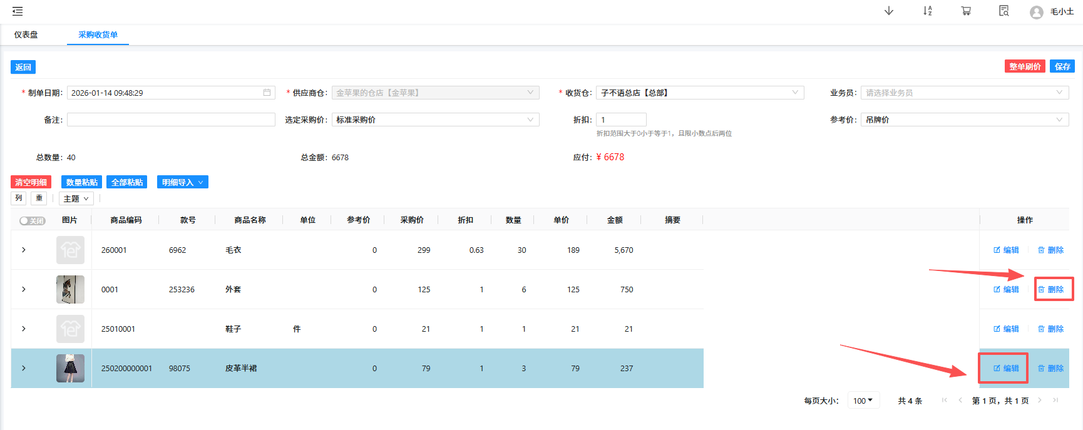
Task: Change page size 100 dropdown
Action: [x=864, y=401]
